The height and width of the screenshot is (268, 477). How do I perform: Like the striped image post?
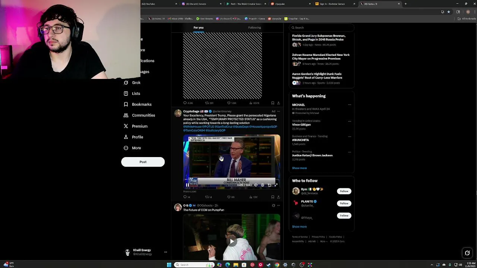(231, 103)
